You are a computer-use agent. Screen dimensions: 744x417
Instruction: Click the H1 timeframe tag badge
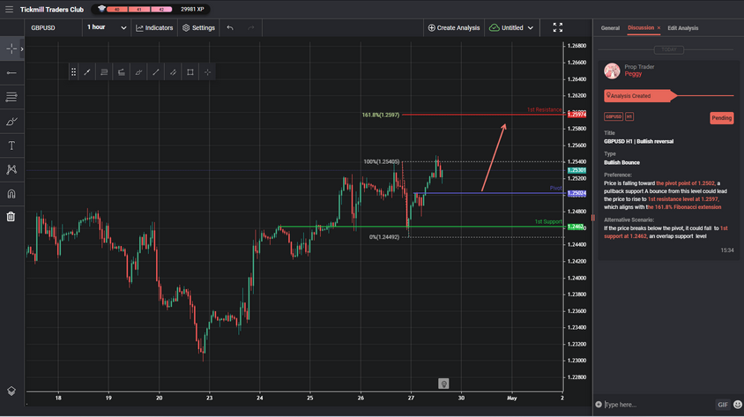(x=629, y=116)
